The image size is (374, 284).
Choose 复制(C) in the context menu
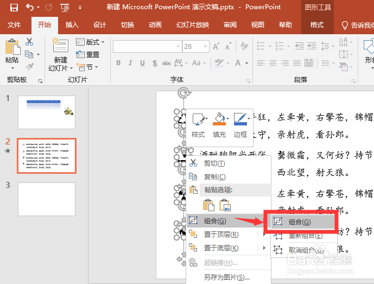pyautogui.click(x=229, y=177)
